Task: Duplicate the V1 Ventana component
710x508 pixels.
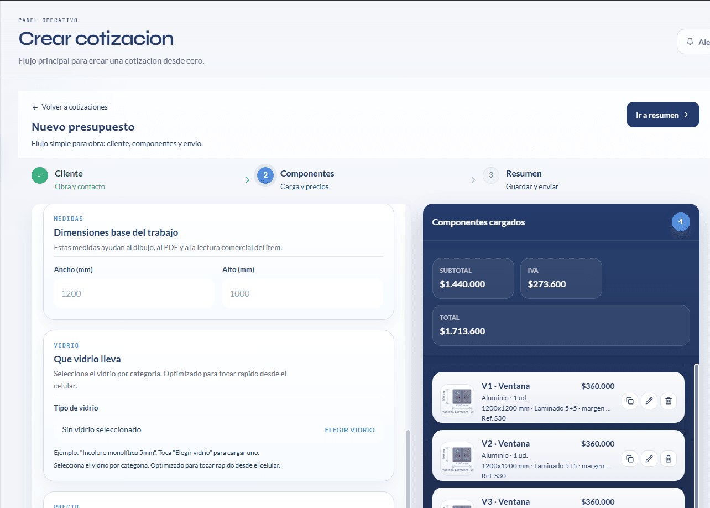Action: 630,401
